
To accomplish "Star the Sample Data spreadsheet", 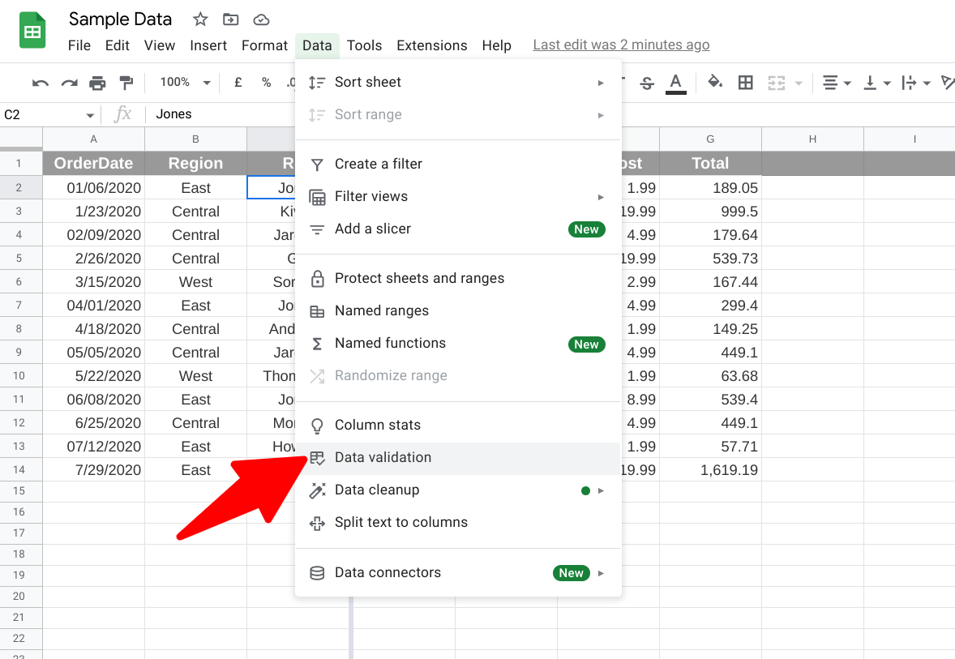I will pos(199,19).
